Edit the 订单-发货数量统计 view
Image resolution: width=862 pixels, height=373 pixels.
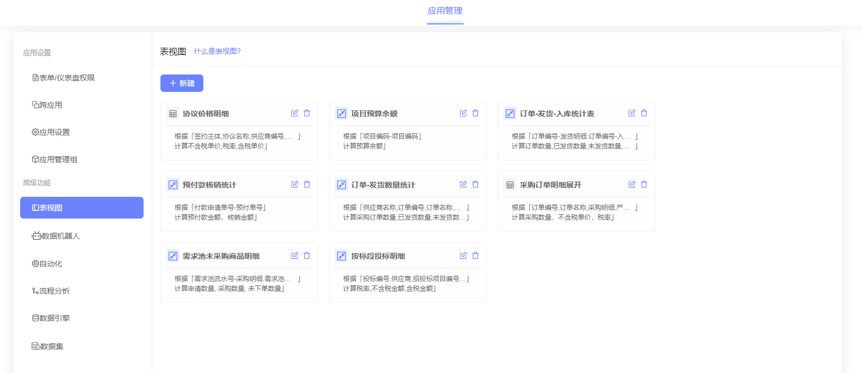[463, 184]
